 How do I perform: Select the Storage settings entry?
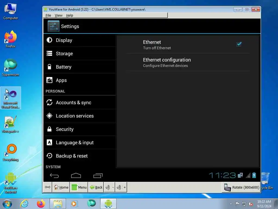(80, 54)
